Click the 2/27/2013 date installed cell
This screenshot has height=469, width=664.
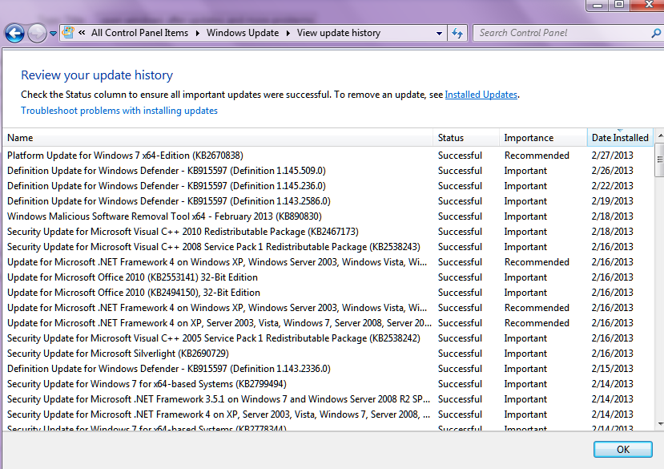(x=612, y=156)
